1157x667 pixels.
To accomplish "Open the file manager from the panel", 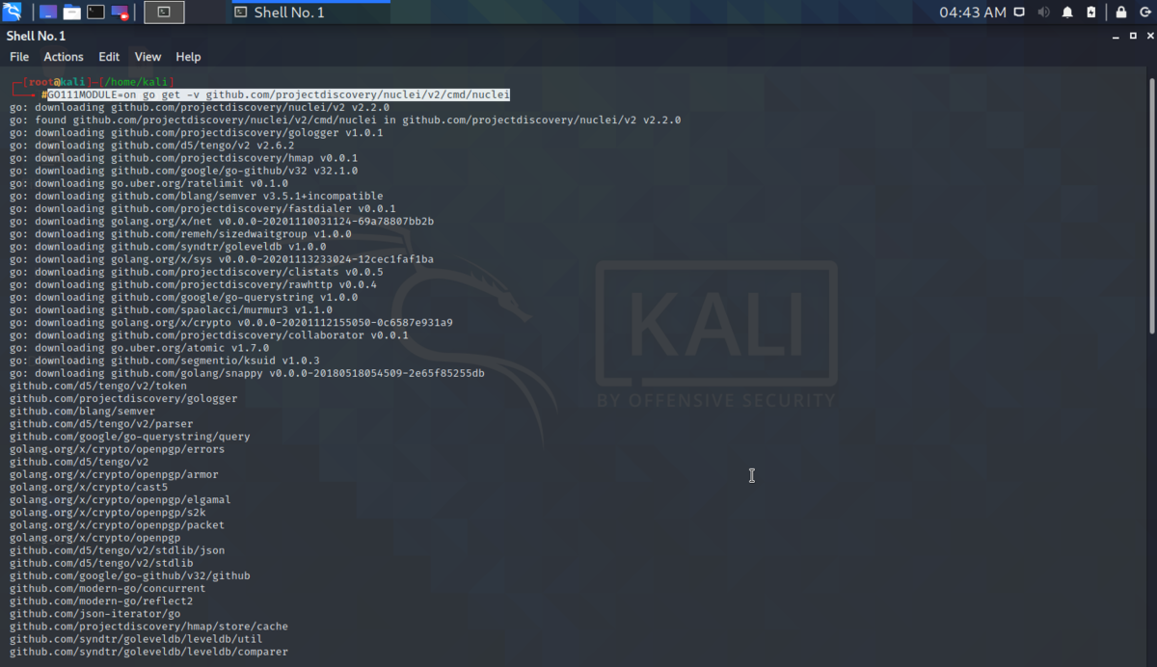I will pyautogui.click(x=72, y=13).
